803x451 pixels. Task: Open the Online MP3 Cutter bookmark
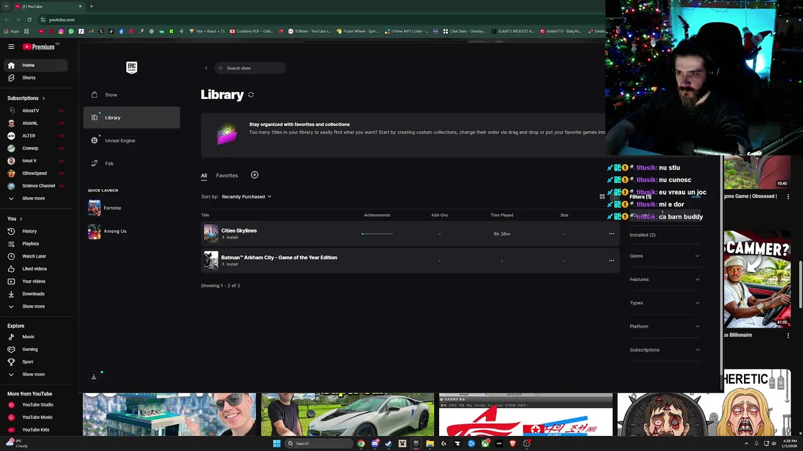tap(407, 31)
